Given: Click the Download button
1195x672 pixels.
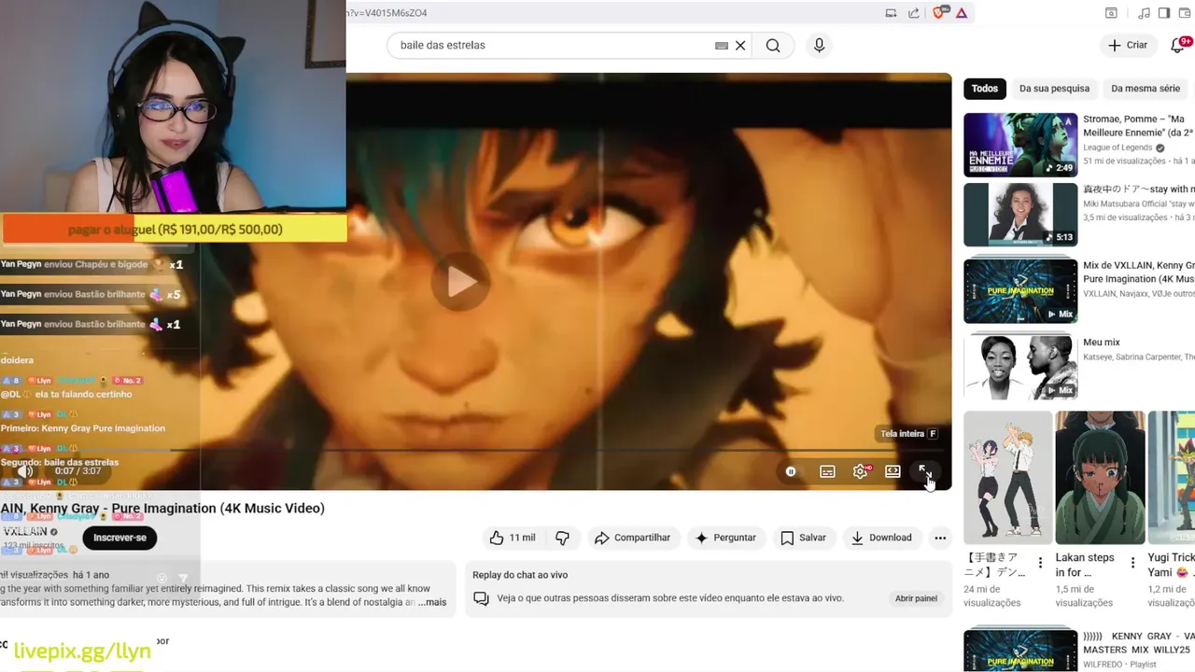Looking at the screenshot, I should 881,538.
